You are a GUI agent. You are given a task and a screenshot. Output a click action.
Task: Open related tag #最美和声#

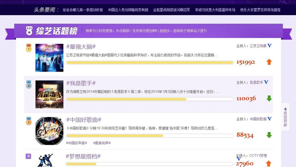(102, 143)
